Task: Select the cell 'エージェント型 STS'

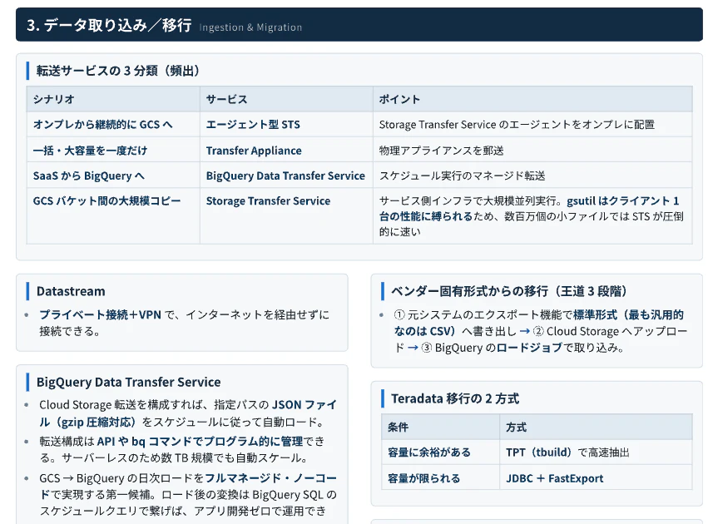Action: 286,125
